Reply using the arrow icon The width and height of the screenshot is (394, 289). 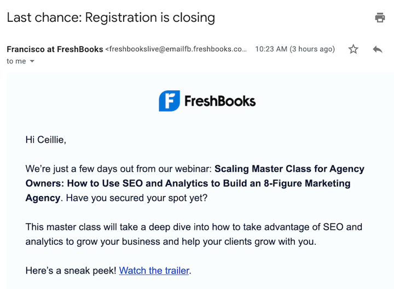[378, 49]
